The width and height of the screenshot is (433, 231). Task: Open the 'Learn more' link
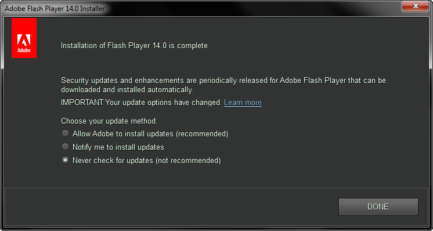(243, 103)
